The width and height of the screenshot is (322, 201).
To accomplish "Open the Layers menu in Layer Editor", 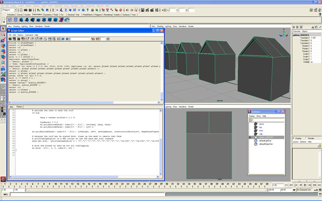I will coord(295,142).
